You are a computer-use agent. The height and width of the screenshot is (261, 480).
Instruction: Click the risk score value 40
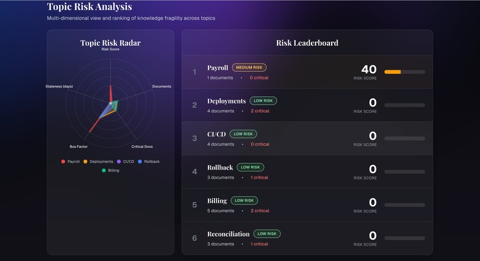(x=369, y=70)
